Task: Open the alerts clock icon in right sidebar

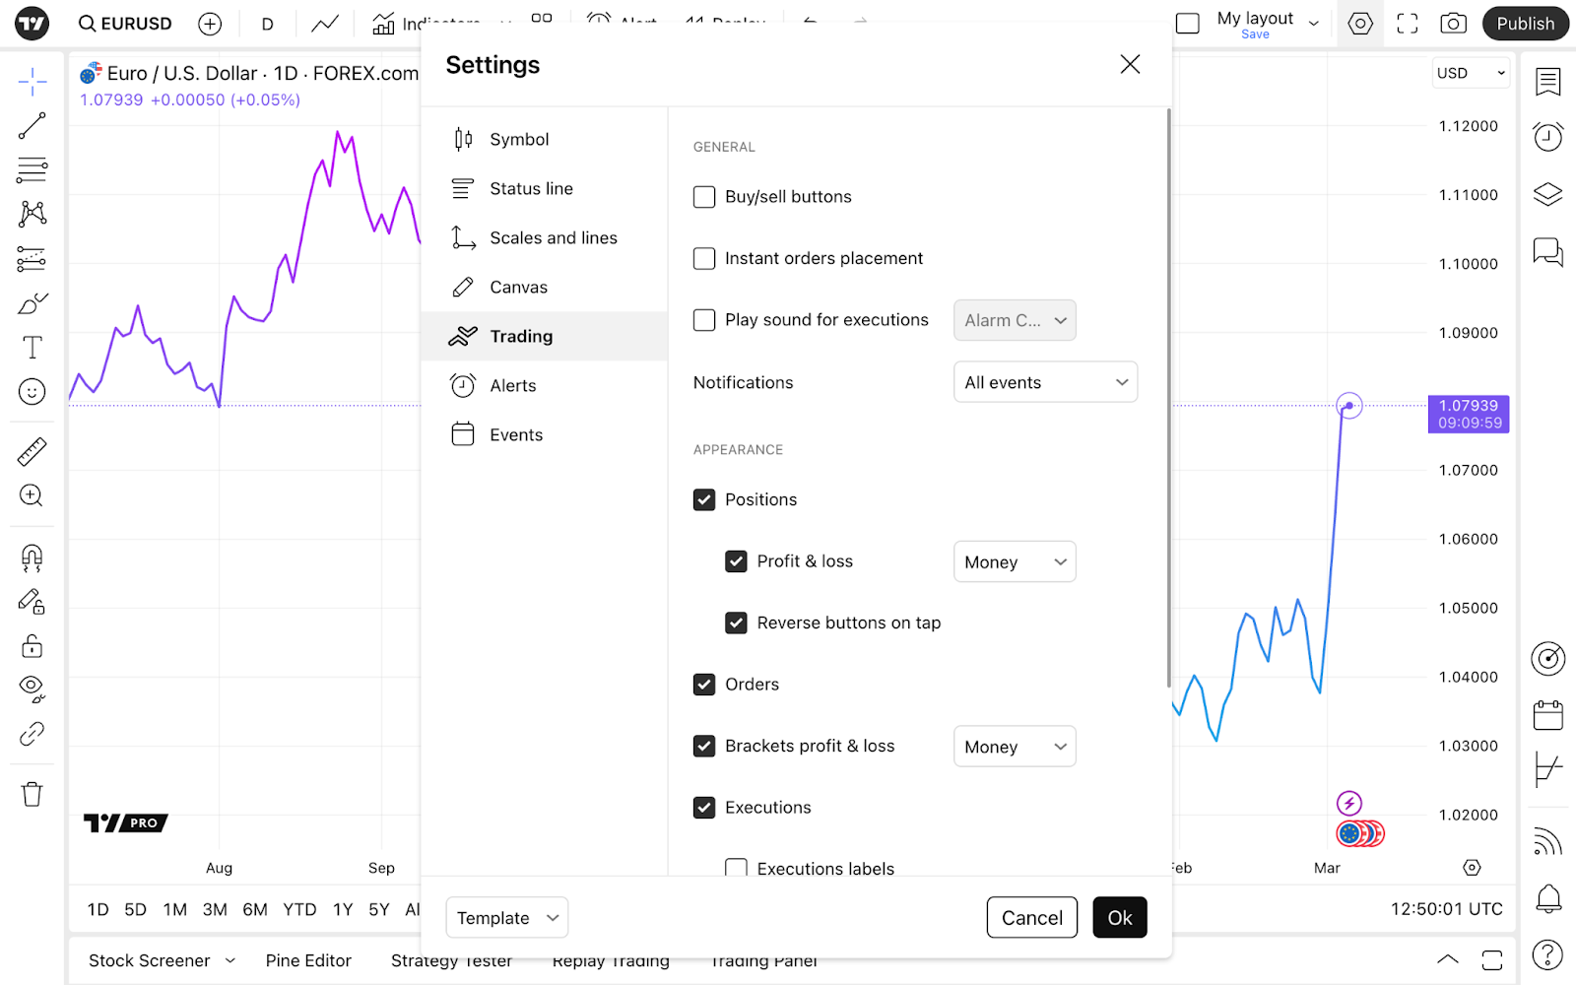Action: 1547,137
